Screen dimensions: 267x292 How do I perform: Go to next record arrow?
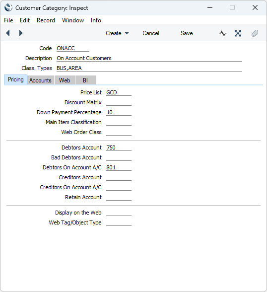coord(21,33)
